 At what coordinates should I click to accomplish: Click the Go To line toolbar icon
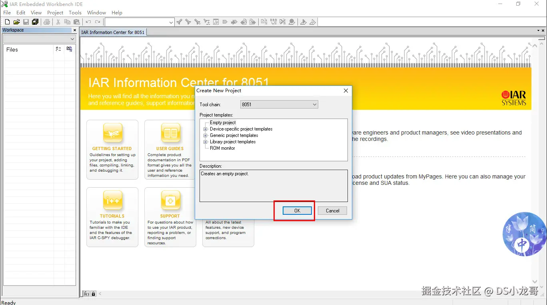(x=216, y=22)
